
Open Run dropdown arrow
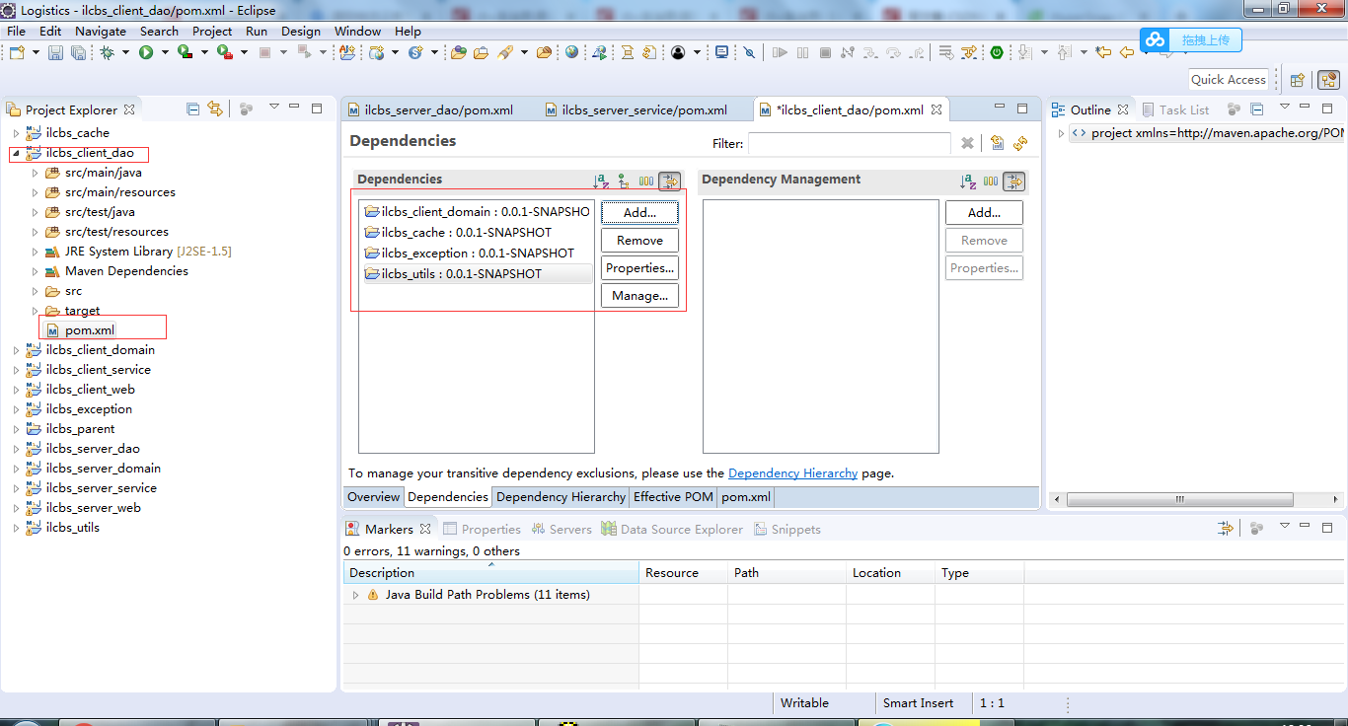[165, 52]
